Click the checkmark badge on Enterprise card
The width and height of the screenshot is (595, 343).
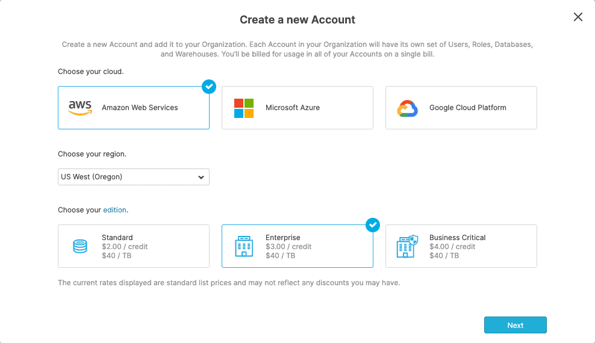click(373, 225)
